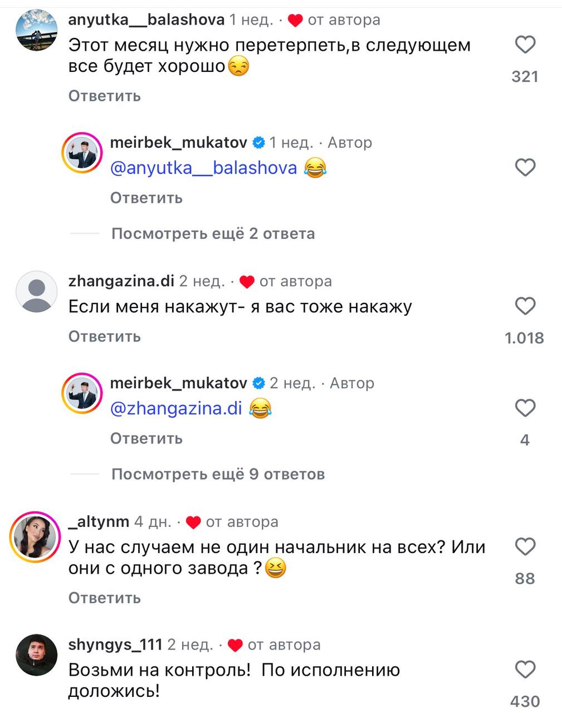Viewport: 562px width, 713px height.
Task: Expand 2 more replies under anyutka__balashova
Action: pos(213,233)
